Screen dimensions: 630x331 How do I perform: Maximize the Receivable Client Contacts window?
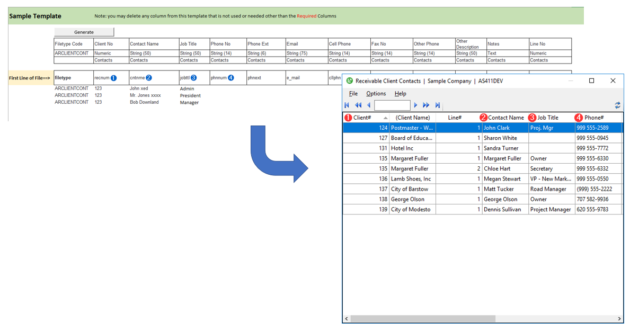591,81
